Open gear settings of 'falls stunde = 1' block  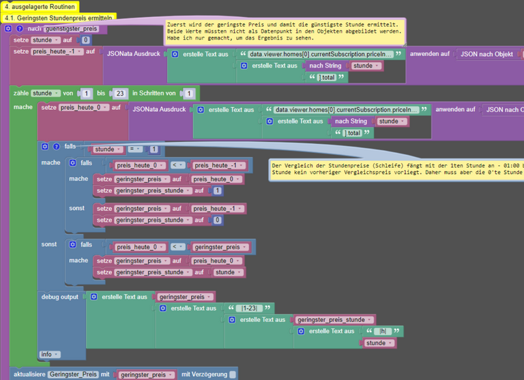45,147
